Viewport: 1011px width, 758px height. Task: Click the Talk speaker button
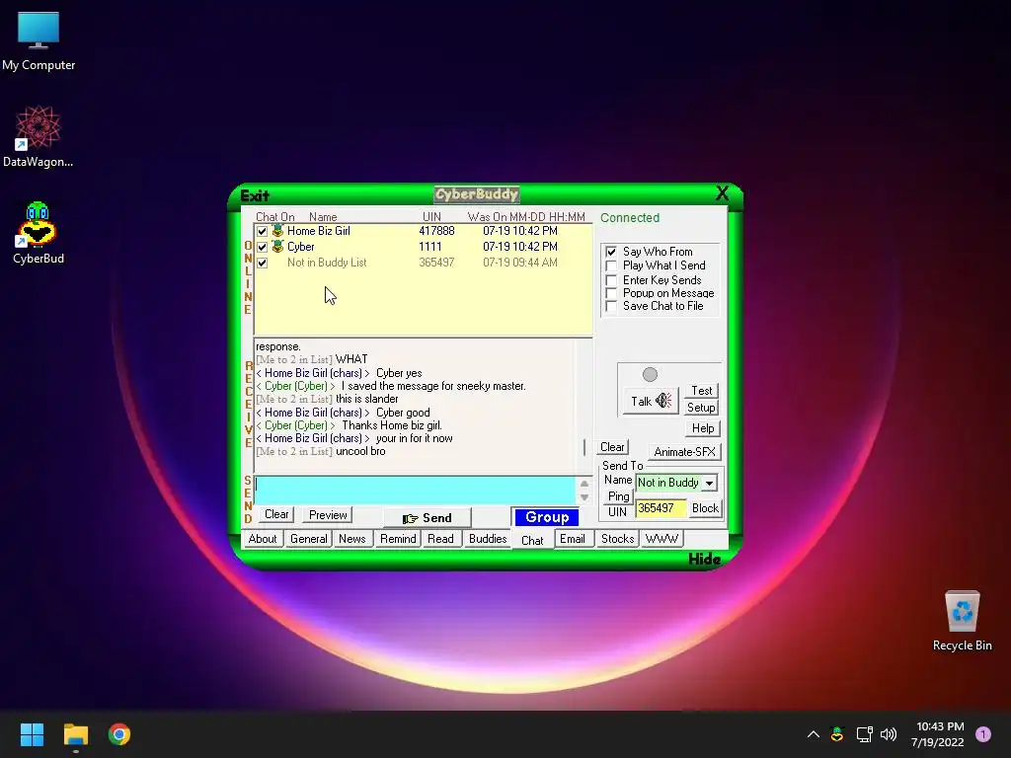(x=651, y=401)
